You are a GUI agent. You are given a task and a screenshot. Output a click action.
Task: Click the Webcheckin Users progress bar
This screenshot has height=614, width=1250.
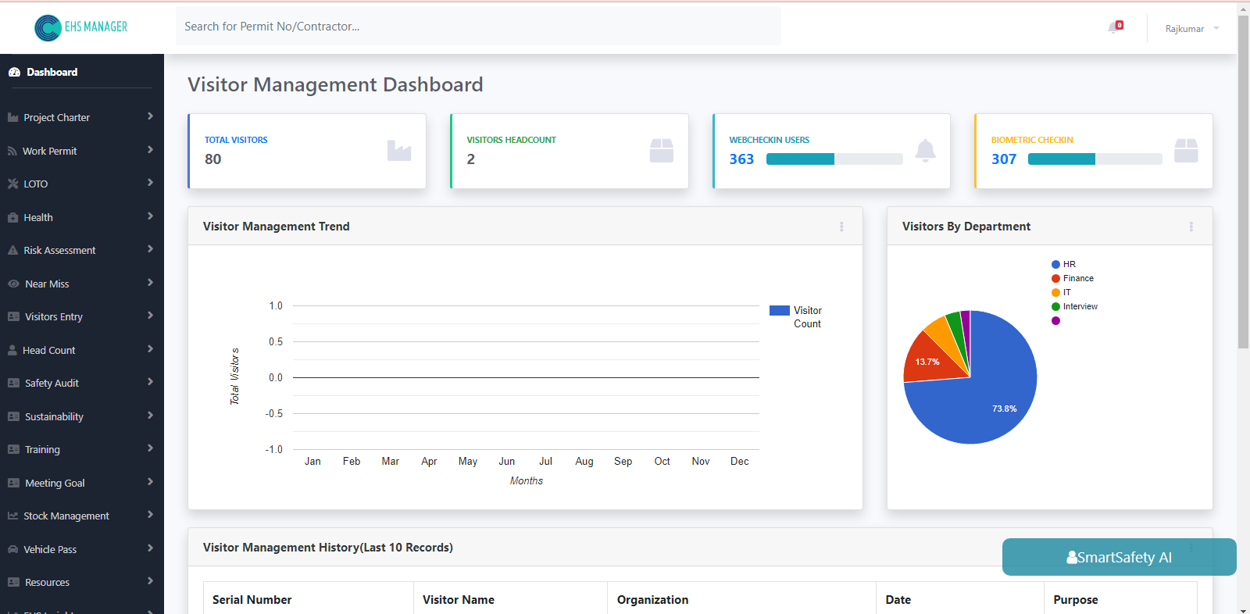(834, 159)
